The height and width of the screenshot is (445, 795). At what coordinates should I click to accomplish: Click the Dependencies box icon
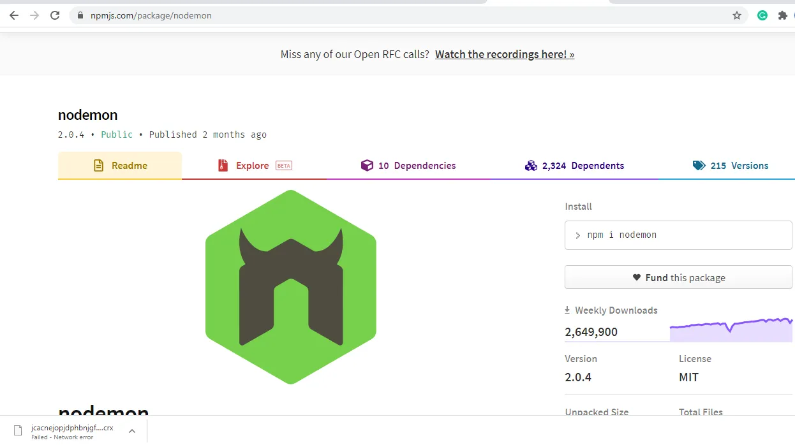(x=367, y=166)
